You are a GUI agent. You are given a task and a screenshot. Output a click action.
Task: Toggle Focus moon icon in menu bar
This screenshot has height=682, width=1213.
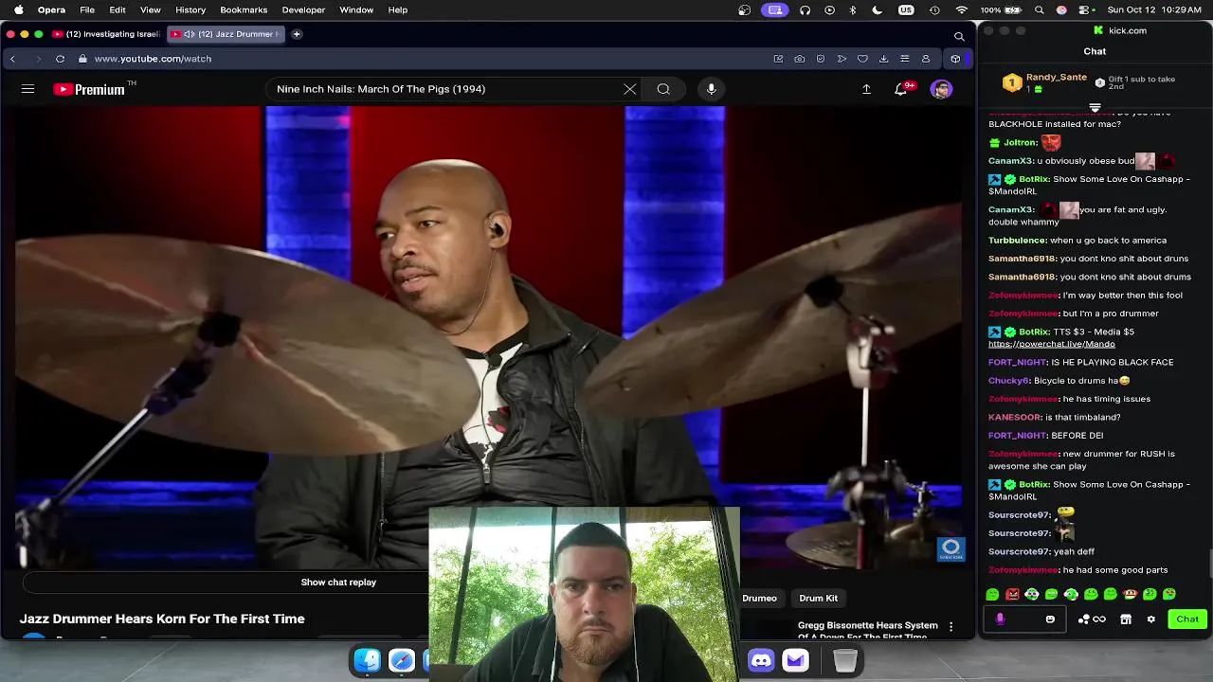tap(877, 9)
